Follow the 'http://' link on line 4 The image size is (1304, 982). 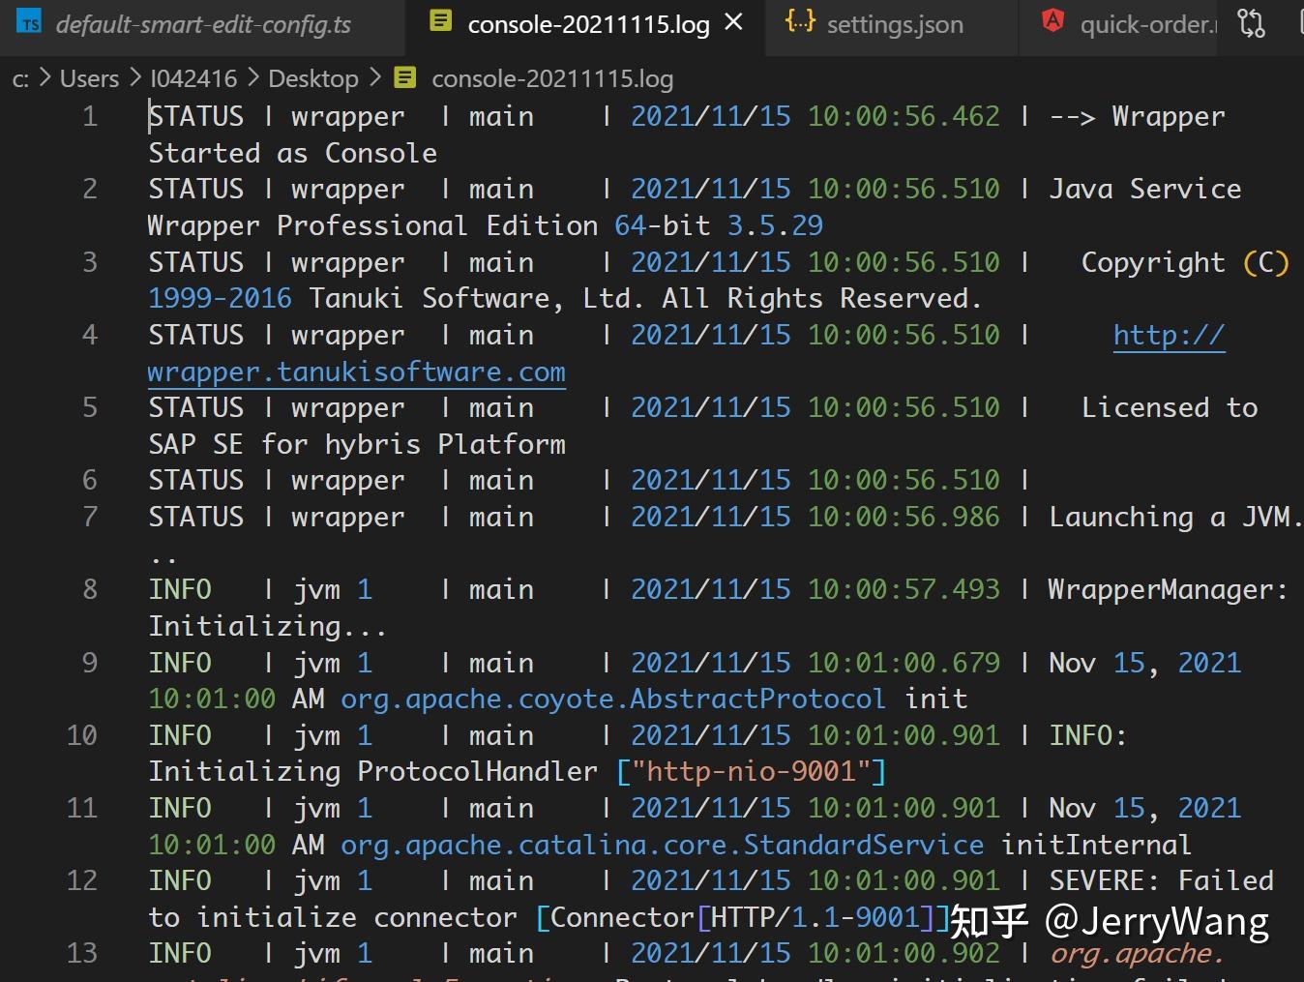[1169, 335]
